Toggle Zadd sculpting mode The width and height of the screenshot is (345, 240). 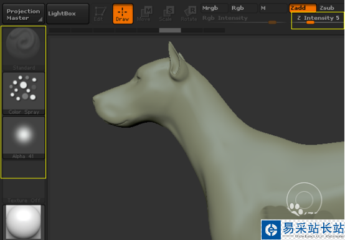303,8
